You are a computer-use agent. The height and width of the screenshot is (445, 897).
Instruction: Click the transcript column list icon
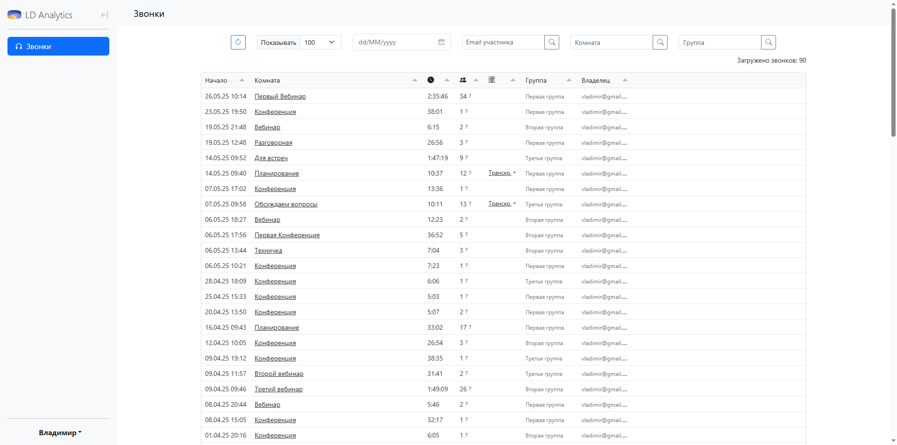coord(492,80)
